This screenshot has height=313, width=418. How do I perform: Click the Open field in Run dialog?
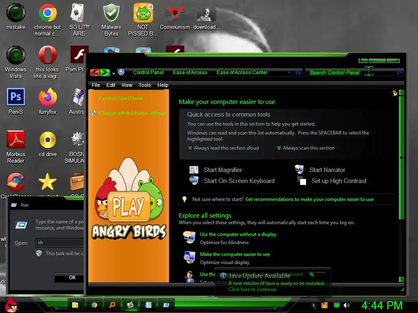click(60, 242)
